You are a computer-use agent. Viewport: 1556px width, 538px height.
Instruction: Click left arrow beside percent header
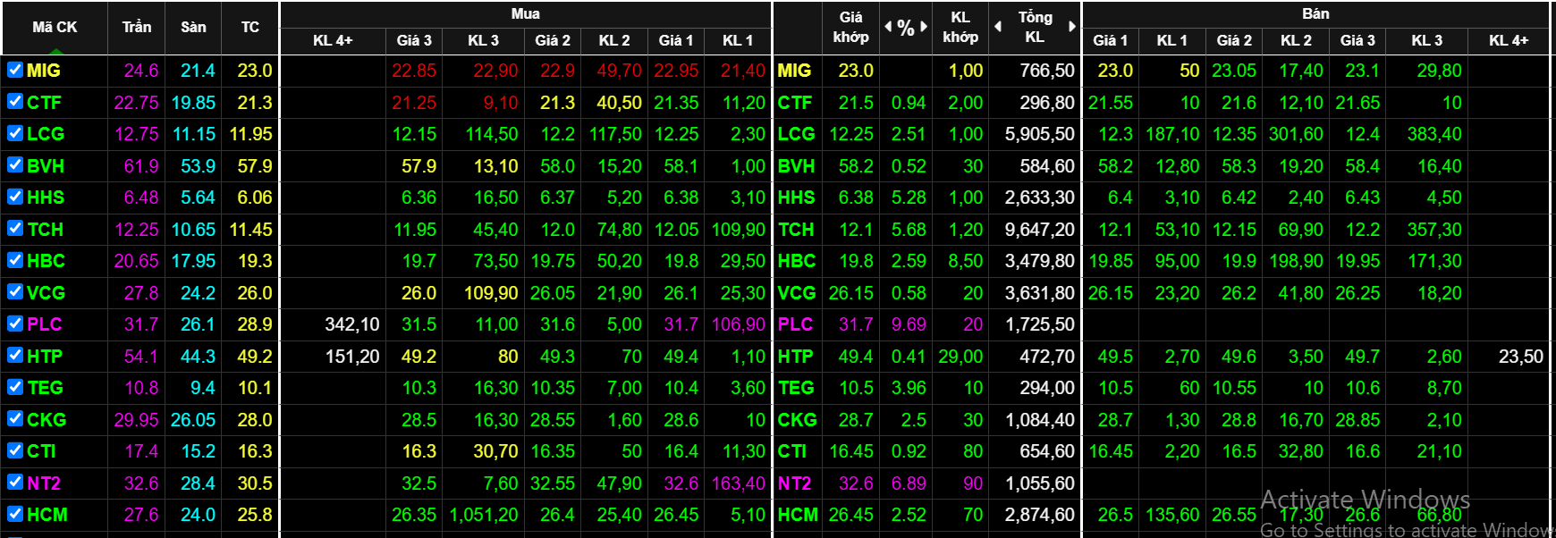[x=888, y=27]
